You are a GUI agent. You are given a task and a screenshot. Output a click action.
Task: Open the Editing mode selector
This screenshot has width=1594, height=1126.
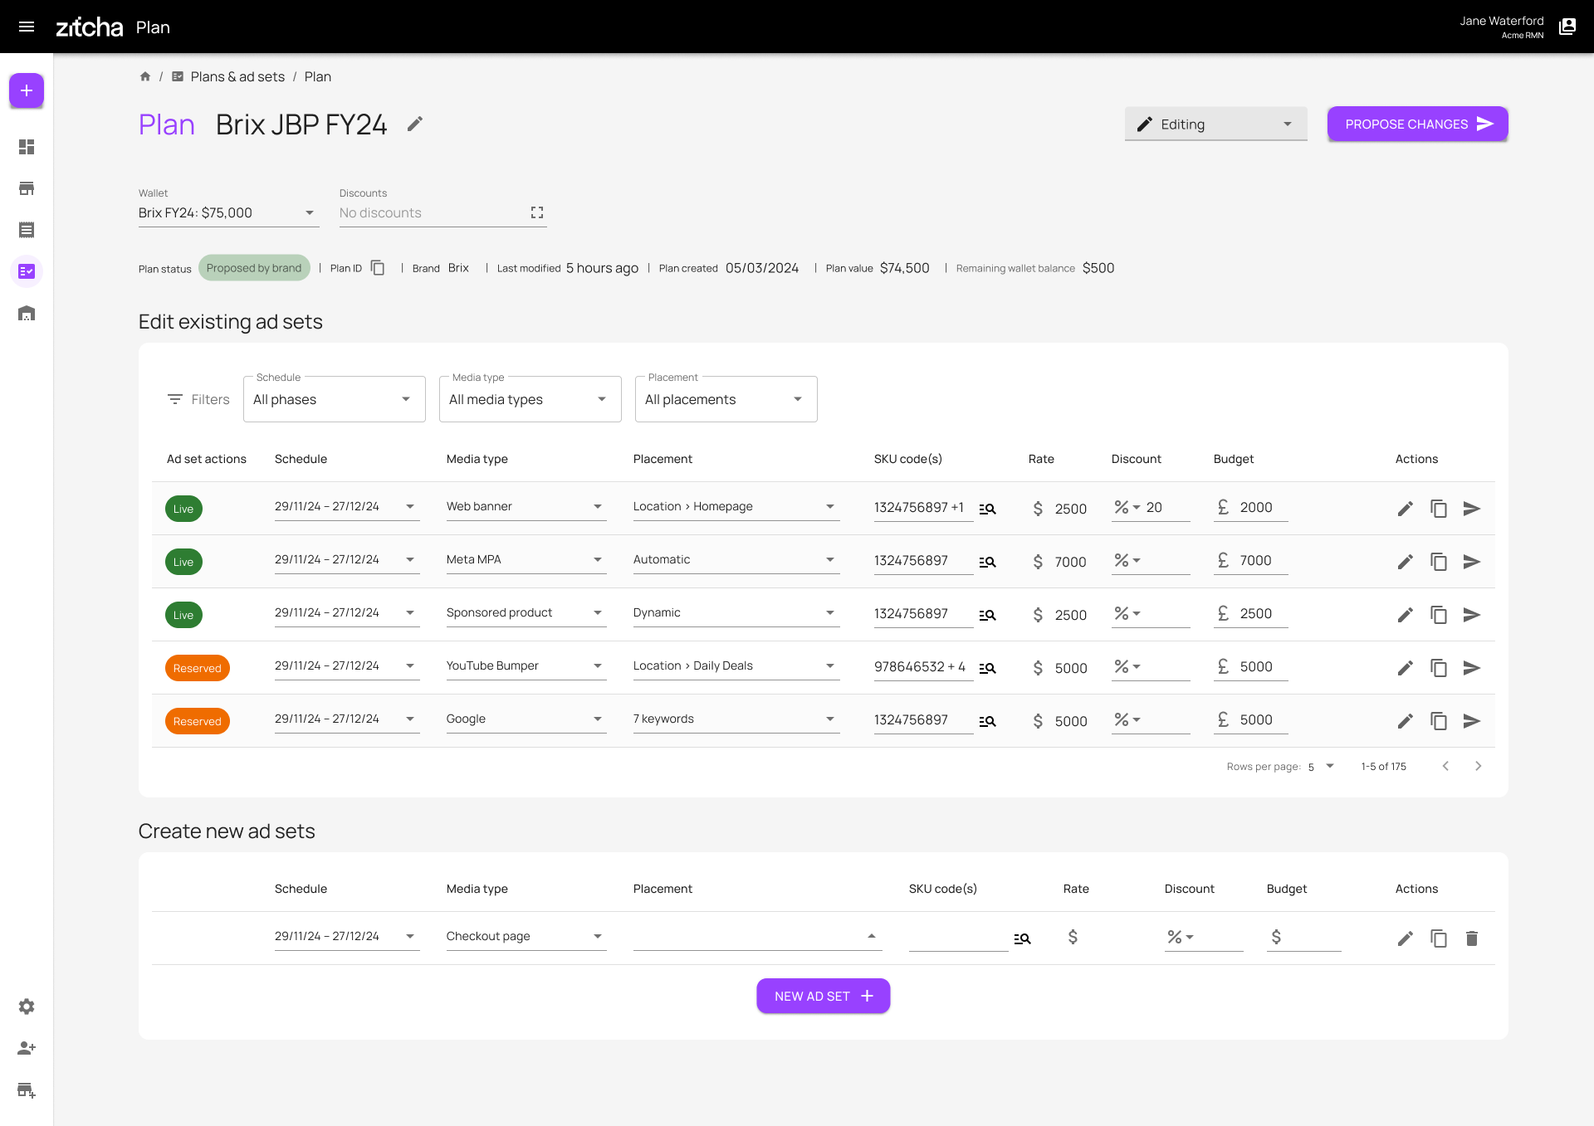tap(1215, 124)
